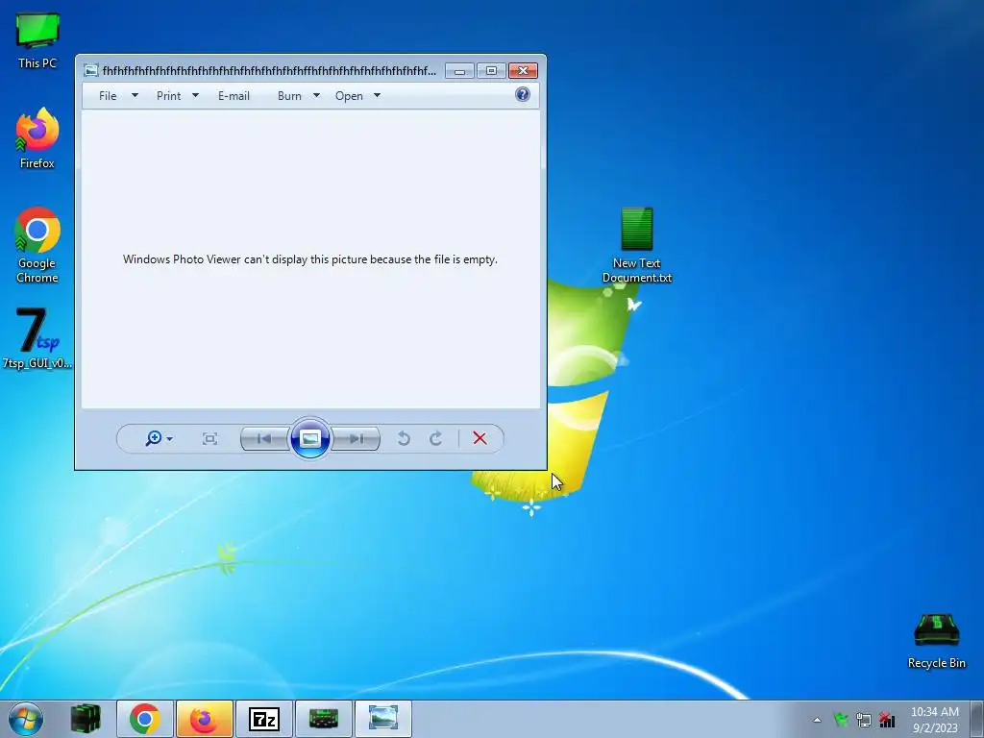The height and width of the screenshot is (738, 984).
Task: Click the Photo Viewer title bar icon
Action: pos(91,70)
